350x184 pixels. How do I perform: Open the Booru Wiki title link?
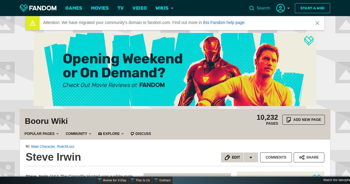[x=46, y=121]
